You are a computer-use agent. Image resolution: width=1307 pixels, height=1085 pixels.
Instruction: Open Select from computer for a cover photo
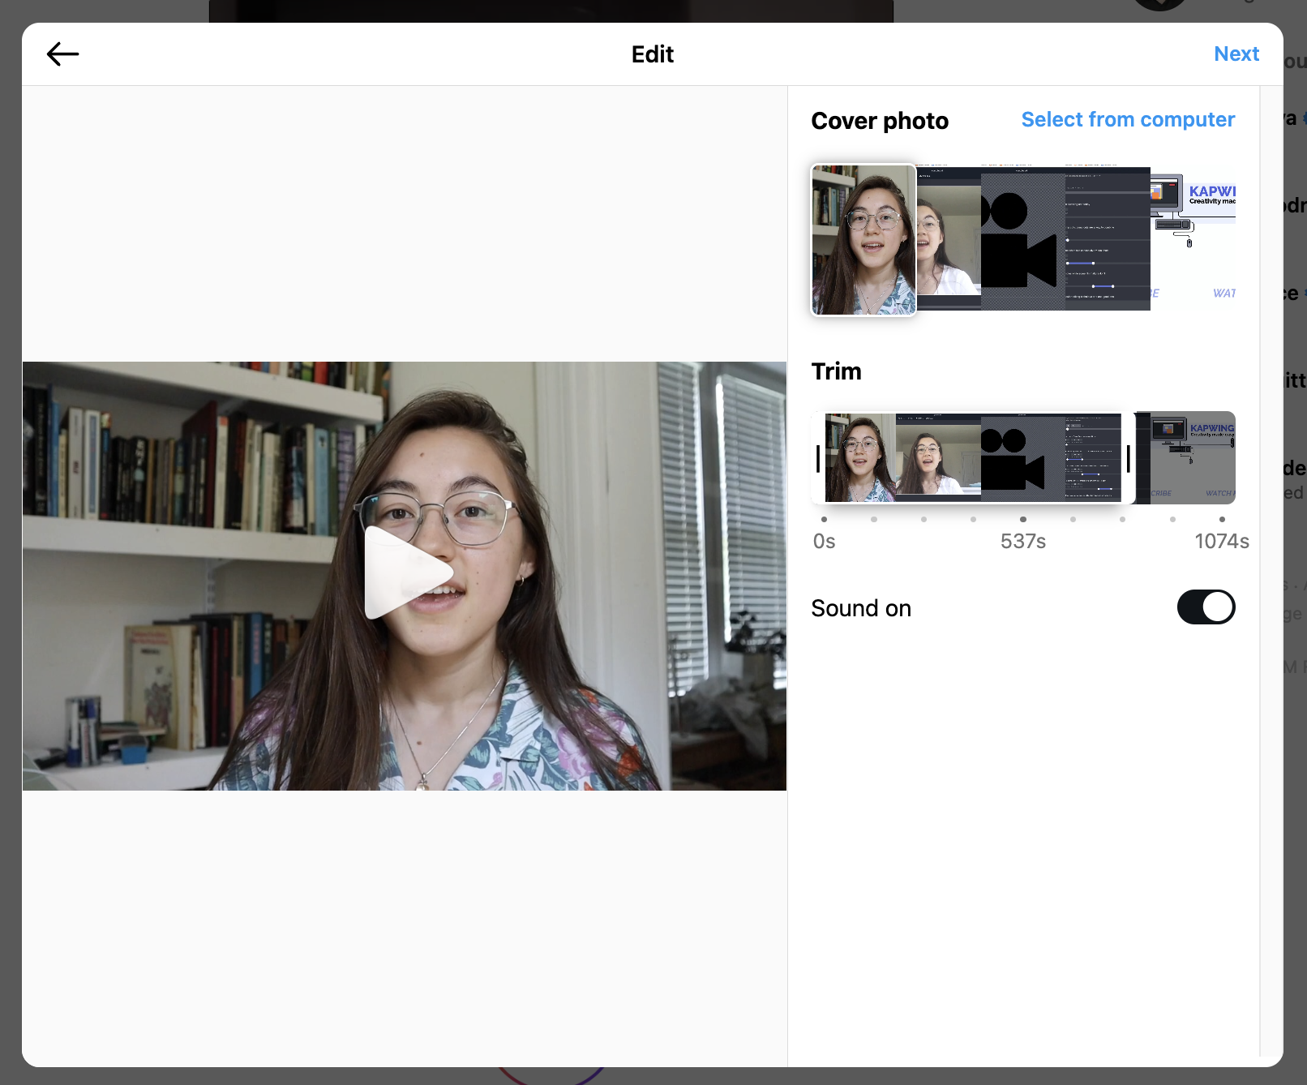pos(1127,119)
